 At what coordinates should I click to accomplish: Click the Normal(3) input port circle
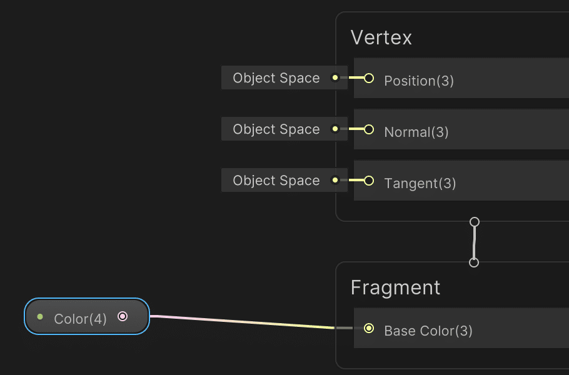tap(369, 129)
